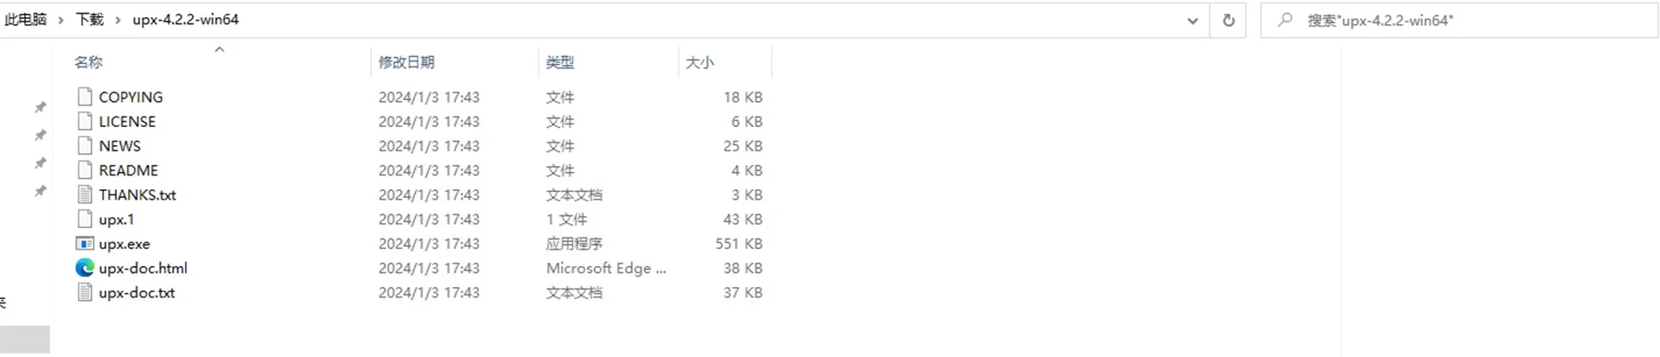
Task: Select the upx-doc.txt file icon
Action: point(85,292)
